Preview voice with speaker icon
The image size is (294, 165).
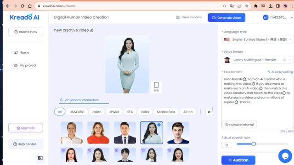284,60
